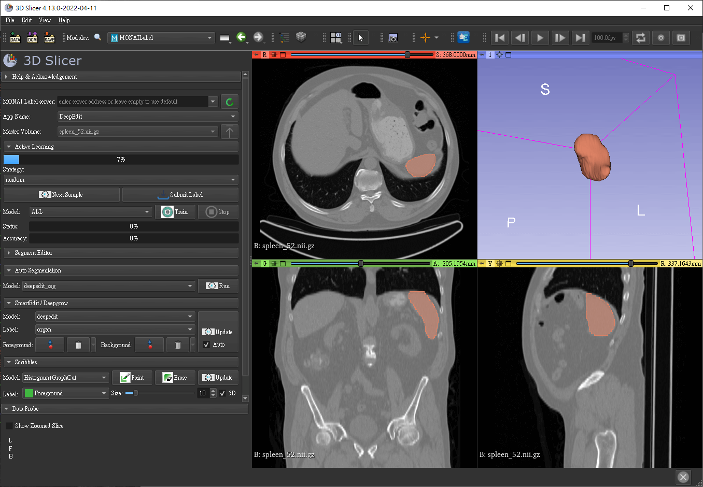The image size is (703, 487).
Task: Open the File menu
Action: pos(10,20)
